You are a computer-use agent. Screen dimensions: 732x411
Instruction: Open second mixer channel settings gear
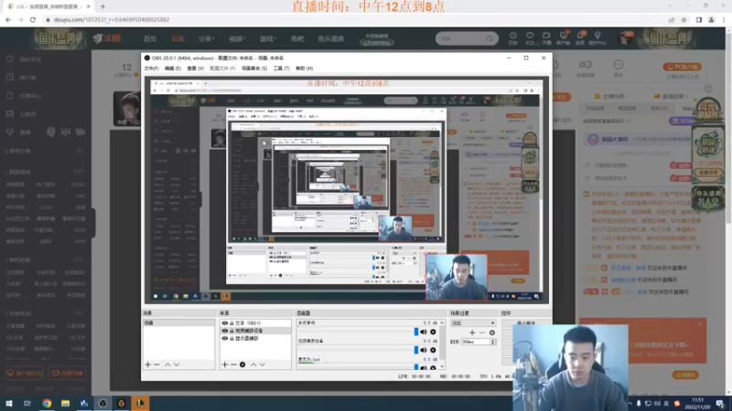(433, 350)
